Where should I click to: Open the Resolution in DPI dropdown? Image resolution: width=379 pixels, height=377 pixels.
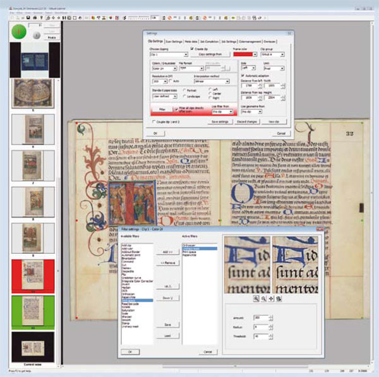pos(160,81)
